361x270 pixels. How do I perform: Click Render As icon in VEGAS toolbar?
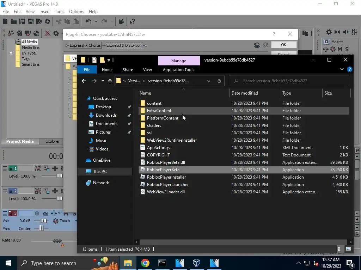[39, 21]
